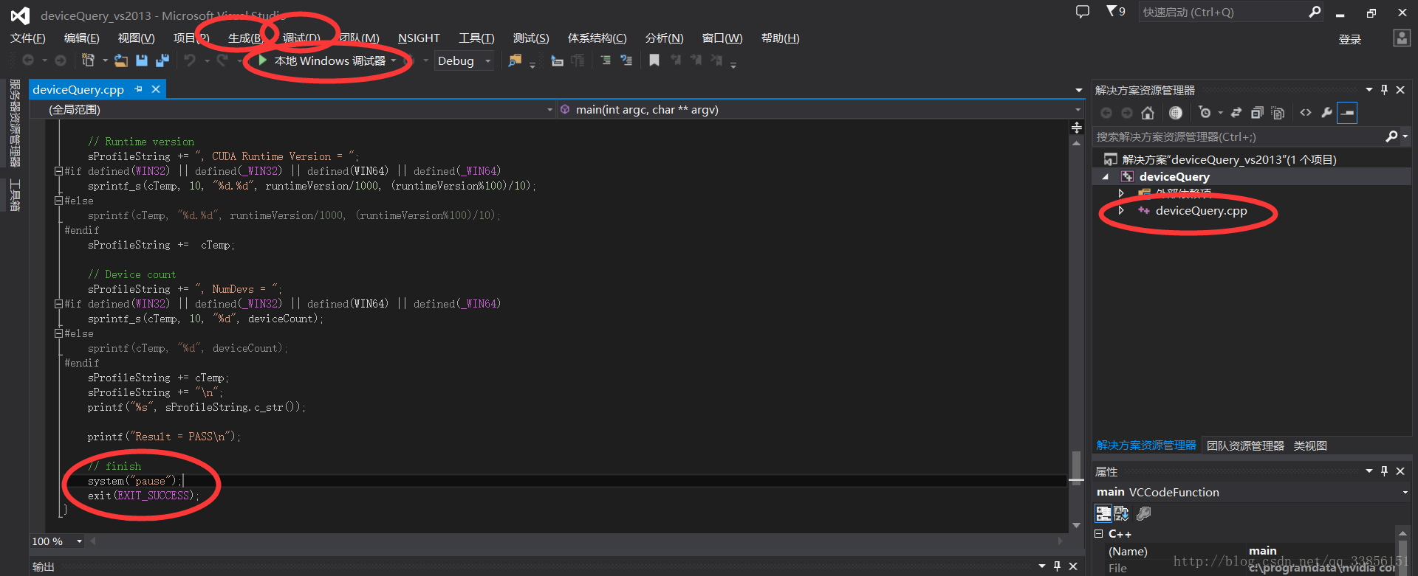Click the globe icon in Solution Explorer toolbar
This screenshot has height=576, width=1418.
[x=1176, y=113]
